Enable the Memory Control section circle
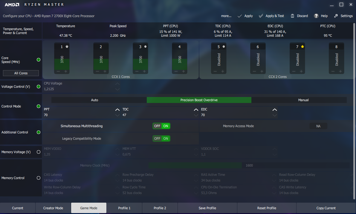The height and width of the screenshot is (214, 356). click(39, 178)
